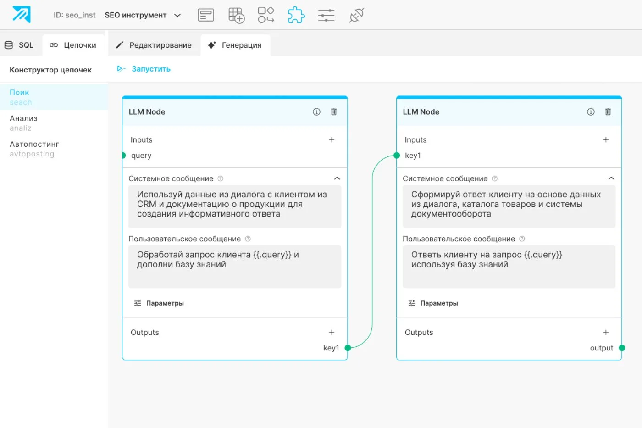
Task: Click the sliders settings icon in header
Action: pyautogui.click(x=326, y=15)
